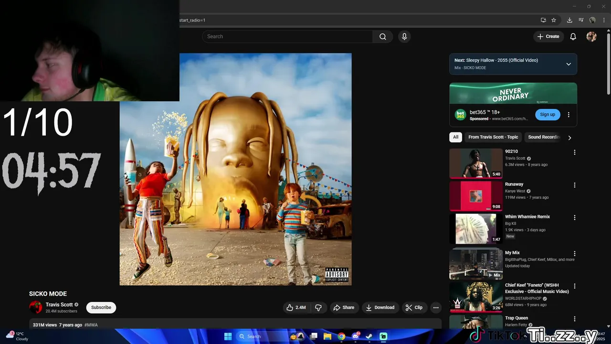611x344 pixels.
Task: Open YouTube account avatar menu
Action: 591,36
